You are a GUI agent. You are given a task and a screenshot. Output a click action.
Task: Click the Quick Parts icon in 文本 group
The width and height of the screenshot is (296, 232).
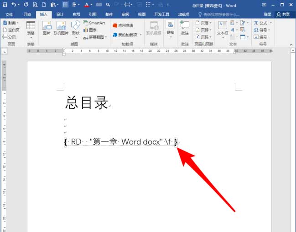[234, 23]
